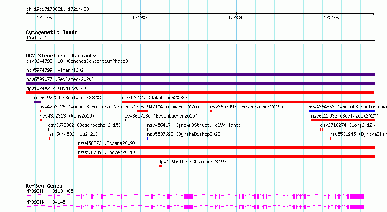Click the MYO9B|NM_001130065 gene label

click(50, 191)
